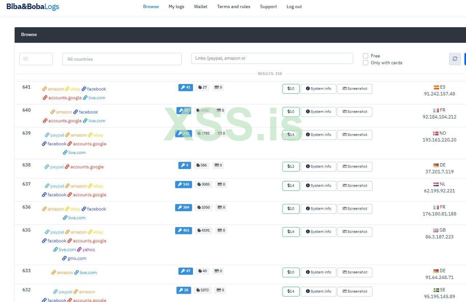This screenshot has height=302, width=466.
Task: View Terms and rules
Action: [234, 7]
